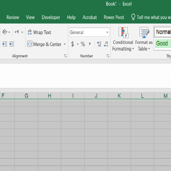
Task: Apply Percent Style
Action: click(x=83, y=44)
